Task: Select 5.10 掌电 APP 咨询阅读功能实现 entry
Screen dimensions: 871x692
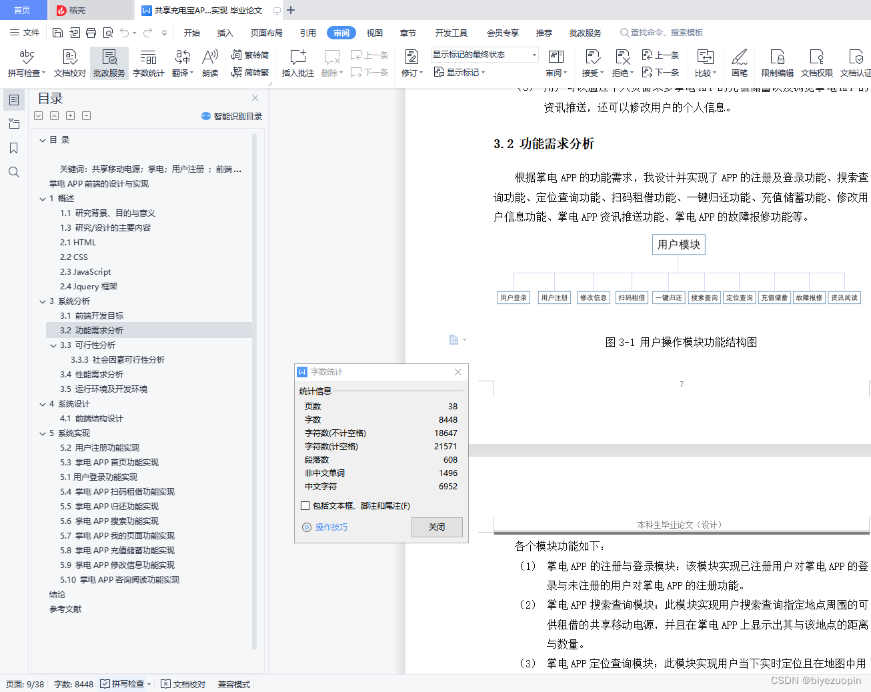Action: pos(119,580)
